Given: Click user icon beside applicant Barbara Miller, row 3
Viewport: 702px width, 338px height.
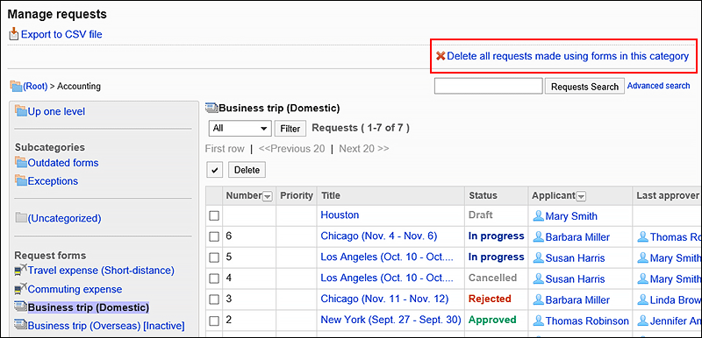Looking at the screenshot, I should coord(538,300).
